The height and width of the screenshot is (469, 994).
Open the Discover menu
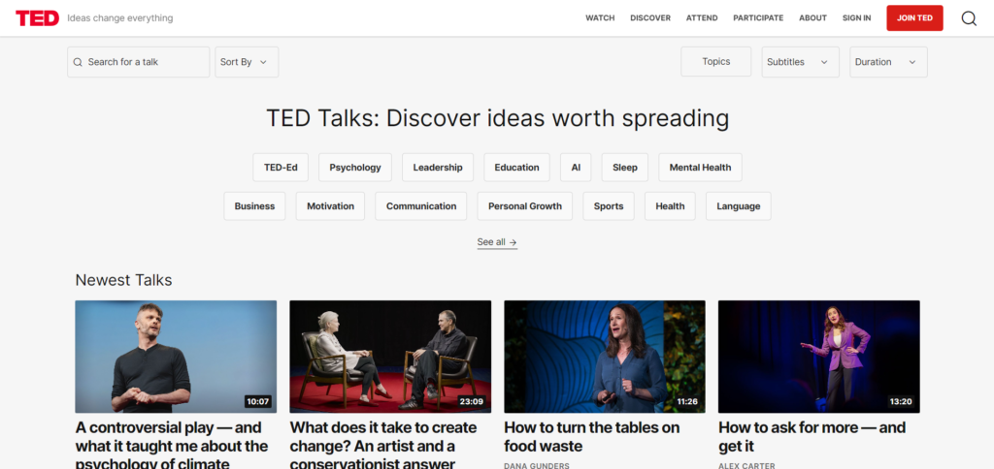[x=650, y=18]
